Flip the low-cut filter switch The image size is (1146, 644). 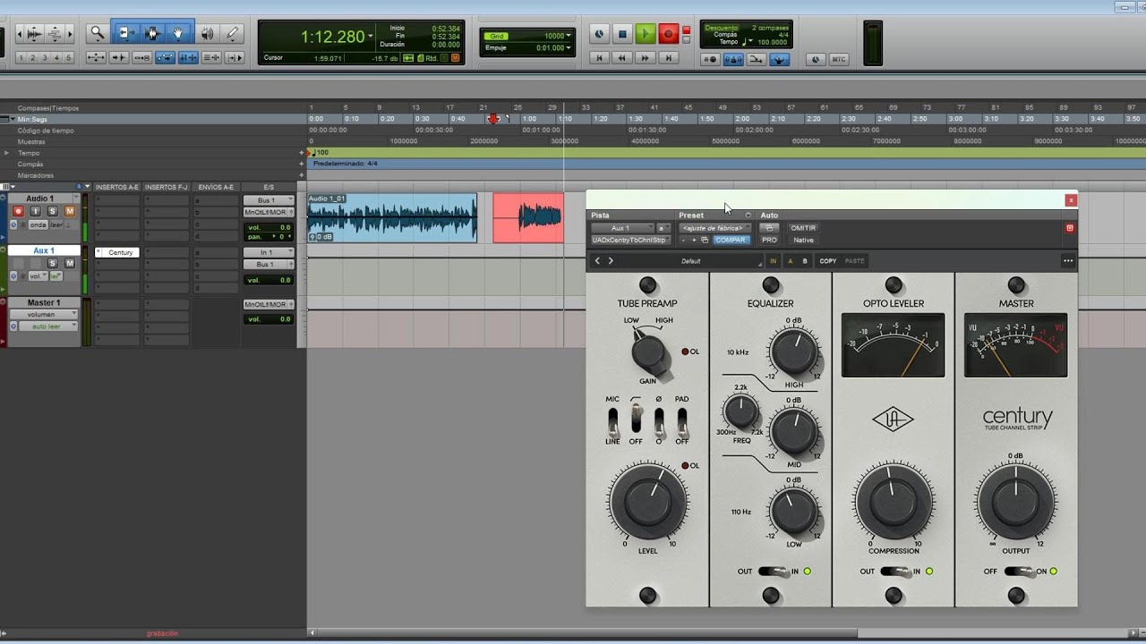tap(636, 418)
